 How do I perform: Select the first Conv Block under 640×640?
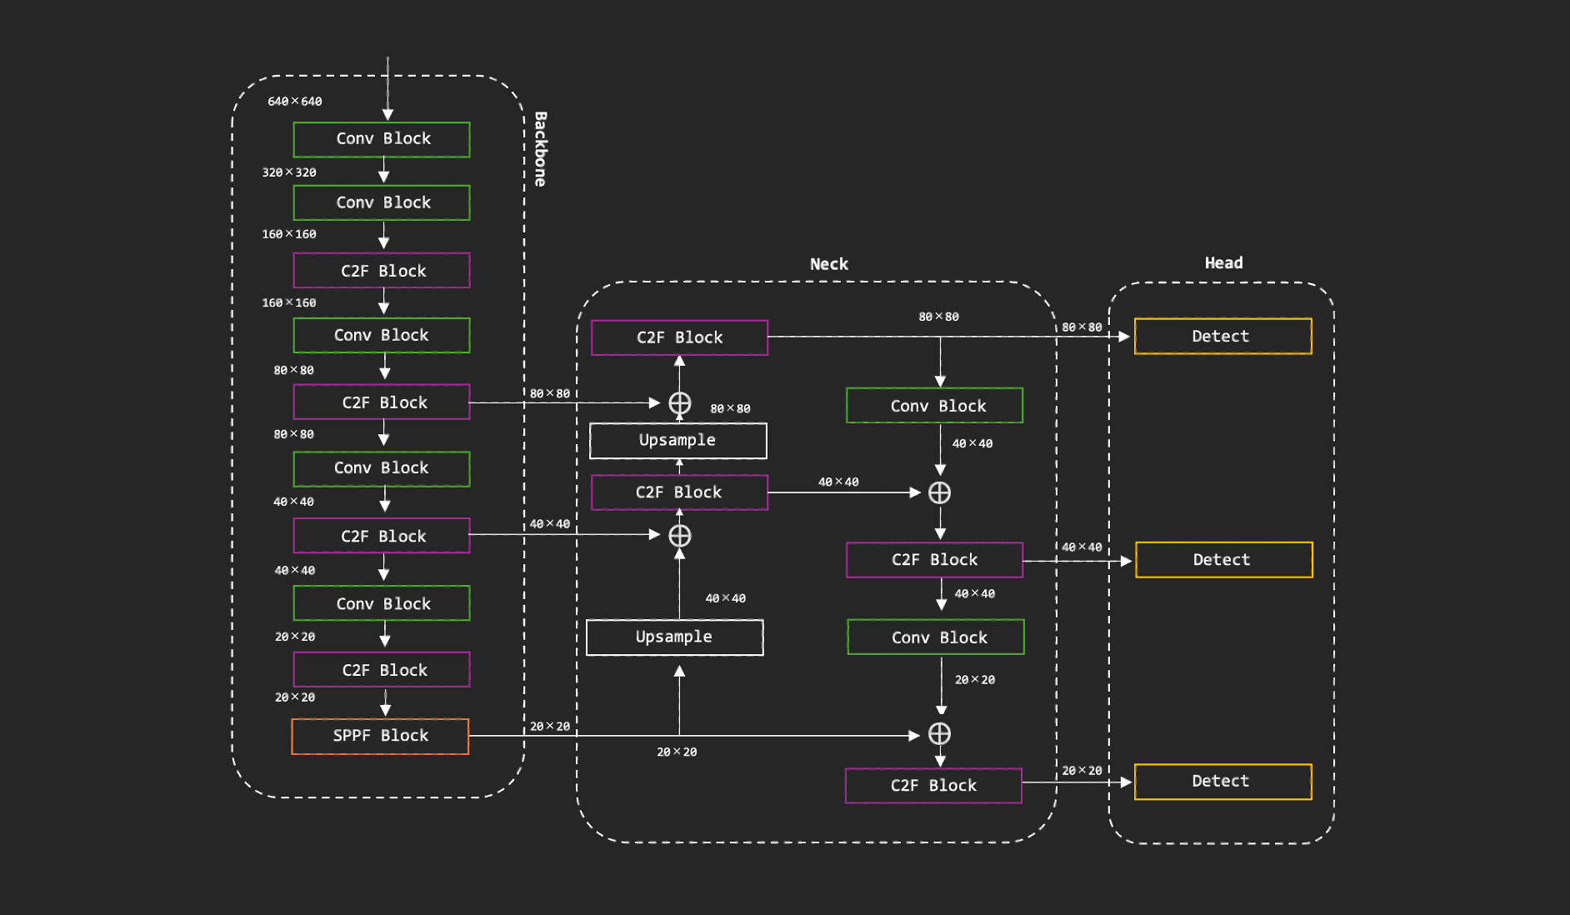(382, 139)
